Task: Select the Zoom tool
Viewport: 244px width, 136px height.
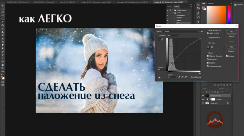Action: tap(2, 68)
